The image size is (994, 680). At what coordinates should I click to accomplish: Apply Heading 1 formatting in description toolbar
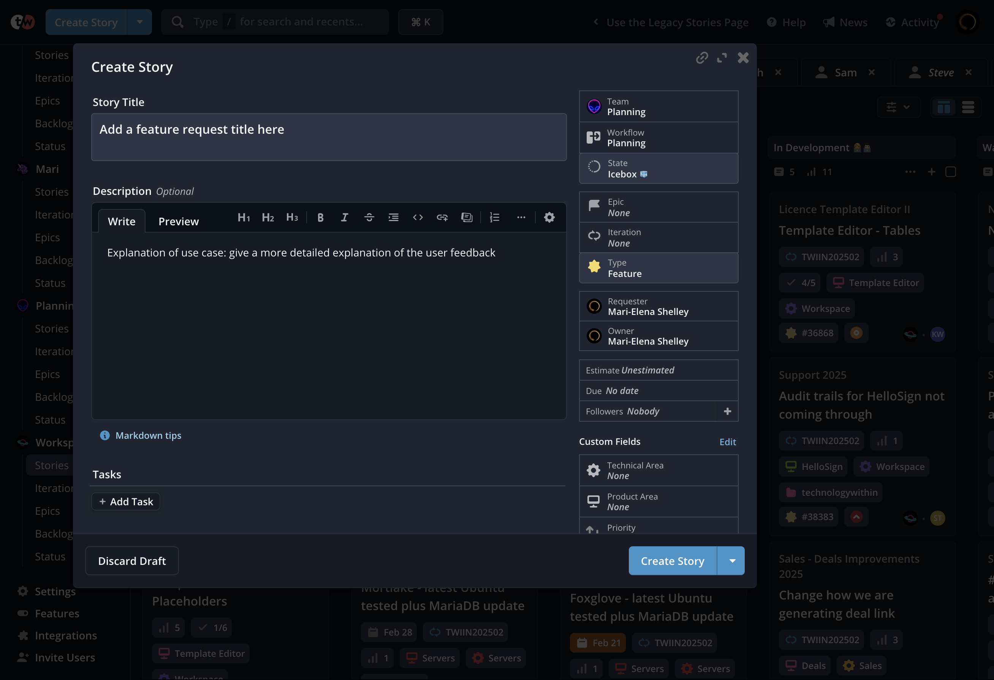pos(244,217)
